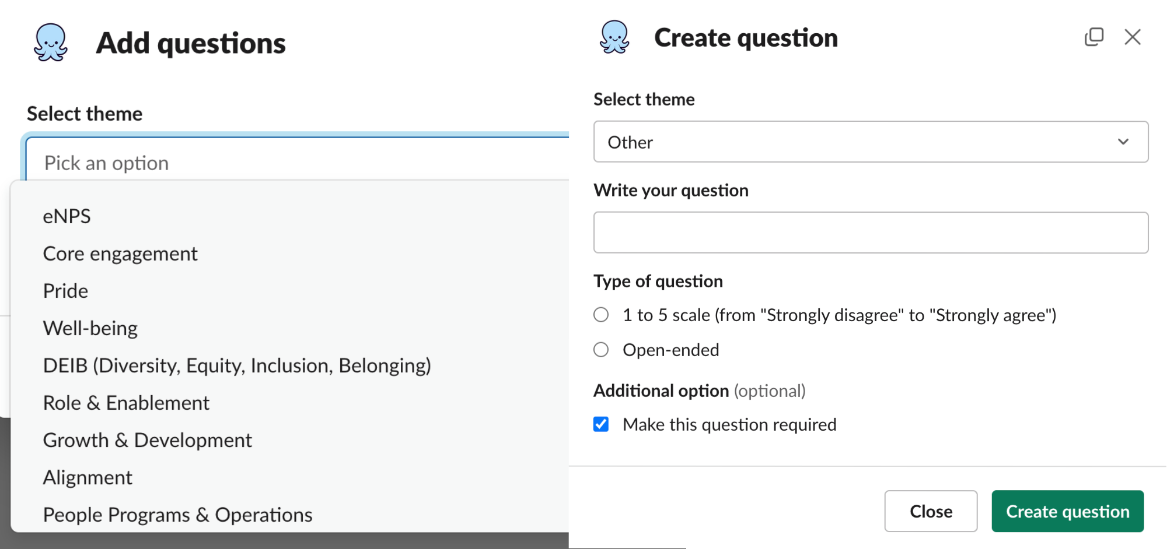
Task: Select the 1 to 5 scale option
Action: coord(601,315)
